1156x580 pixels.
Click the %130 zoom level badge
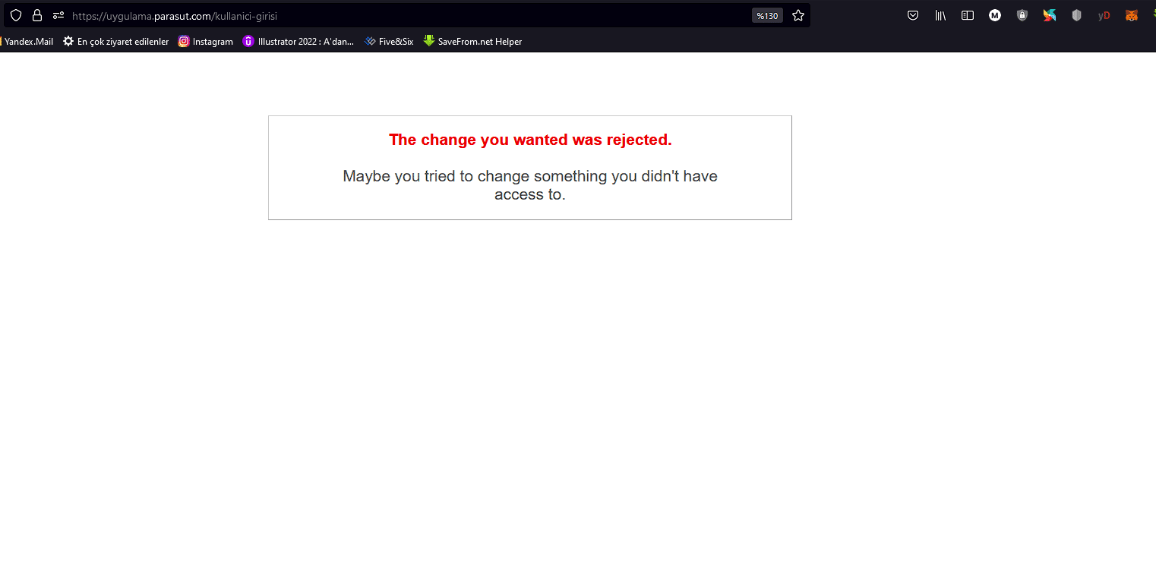tap(767, 15)
